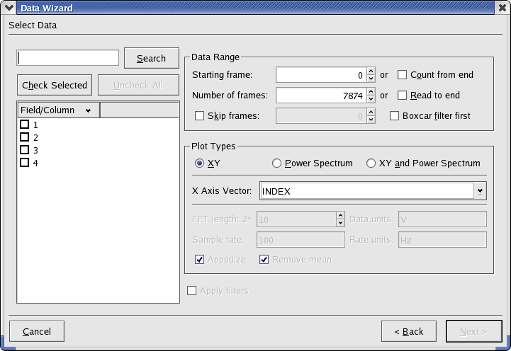
Task: Check the box for field 1
Action: (x=24, y=125)
